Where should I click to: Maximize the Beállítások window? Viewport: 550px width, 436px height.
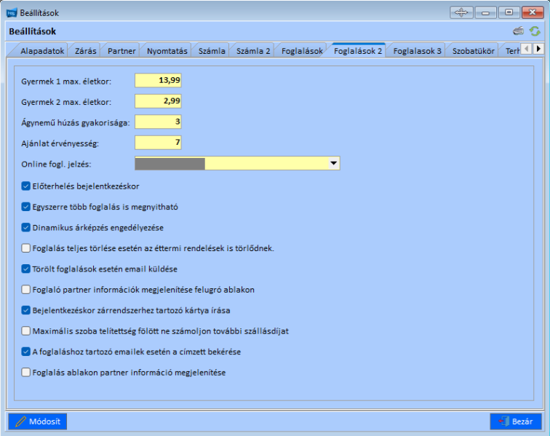click(x=509, y=12)
